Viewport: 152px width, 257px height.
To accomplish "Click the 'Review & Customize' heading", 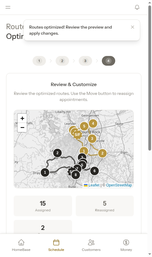I will click(74, 85).
